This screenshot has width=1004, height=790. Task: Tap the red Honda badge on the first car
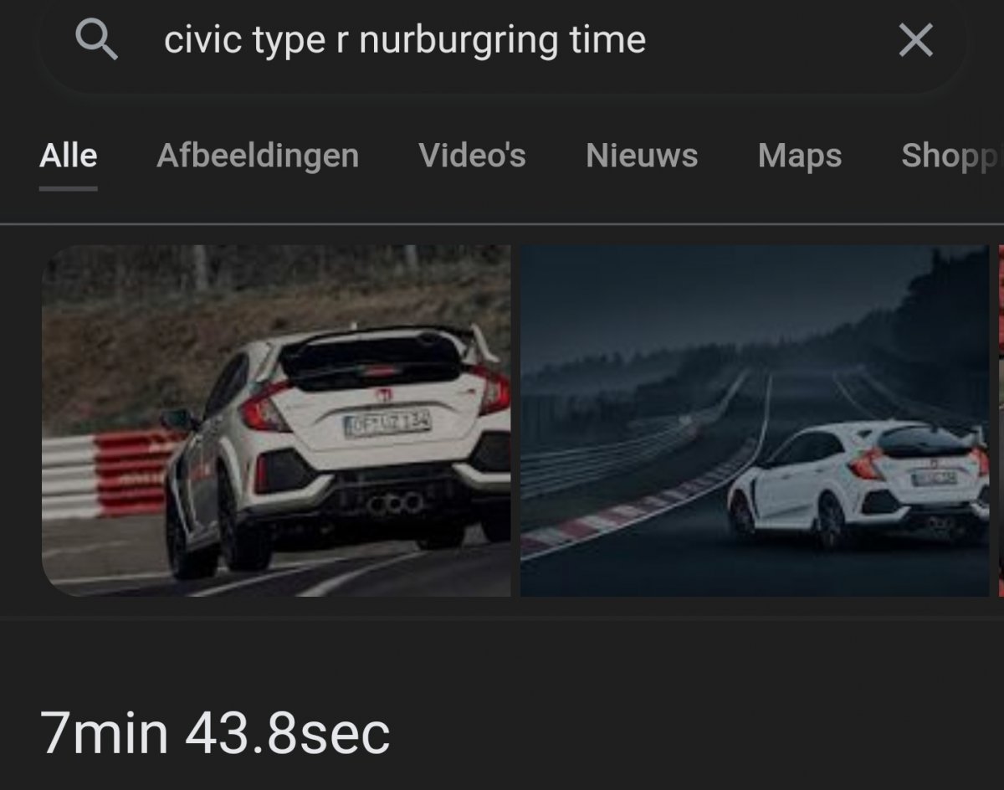pos(383,395)
